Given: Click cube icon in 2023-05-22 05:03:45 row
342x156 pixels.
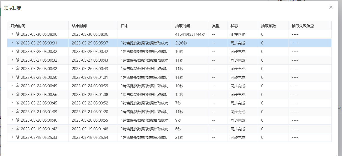Looking at the screenshot, I should [17, 103].
